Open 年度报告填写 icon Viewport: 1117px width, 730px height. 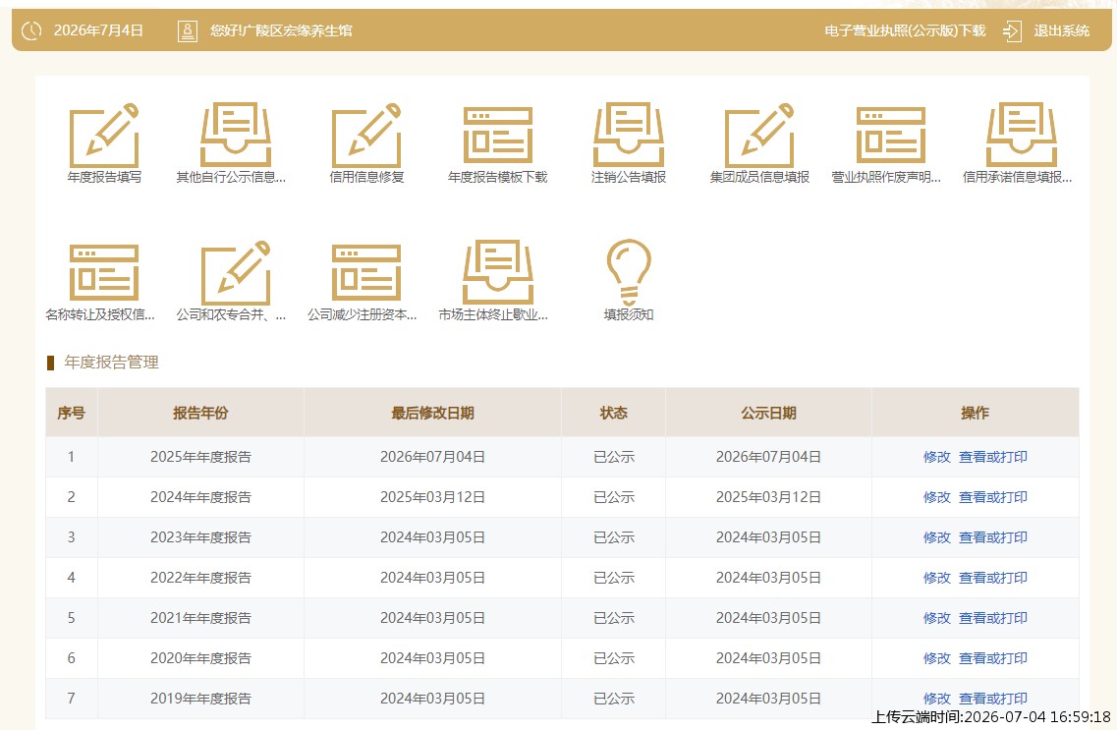click(x=104, y=136)
